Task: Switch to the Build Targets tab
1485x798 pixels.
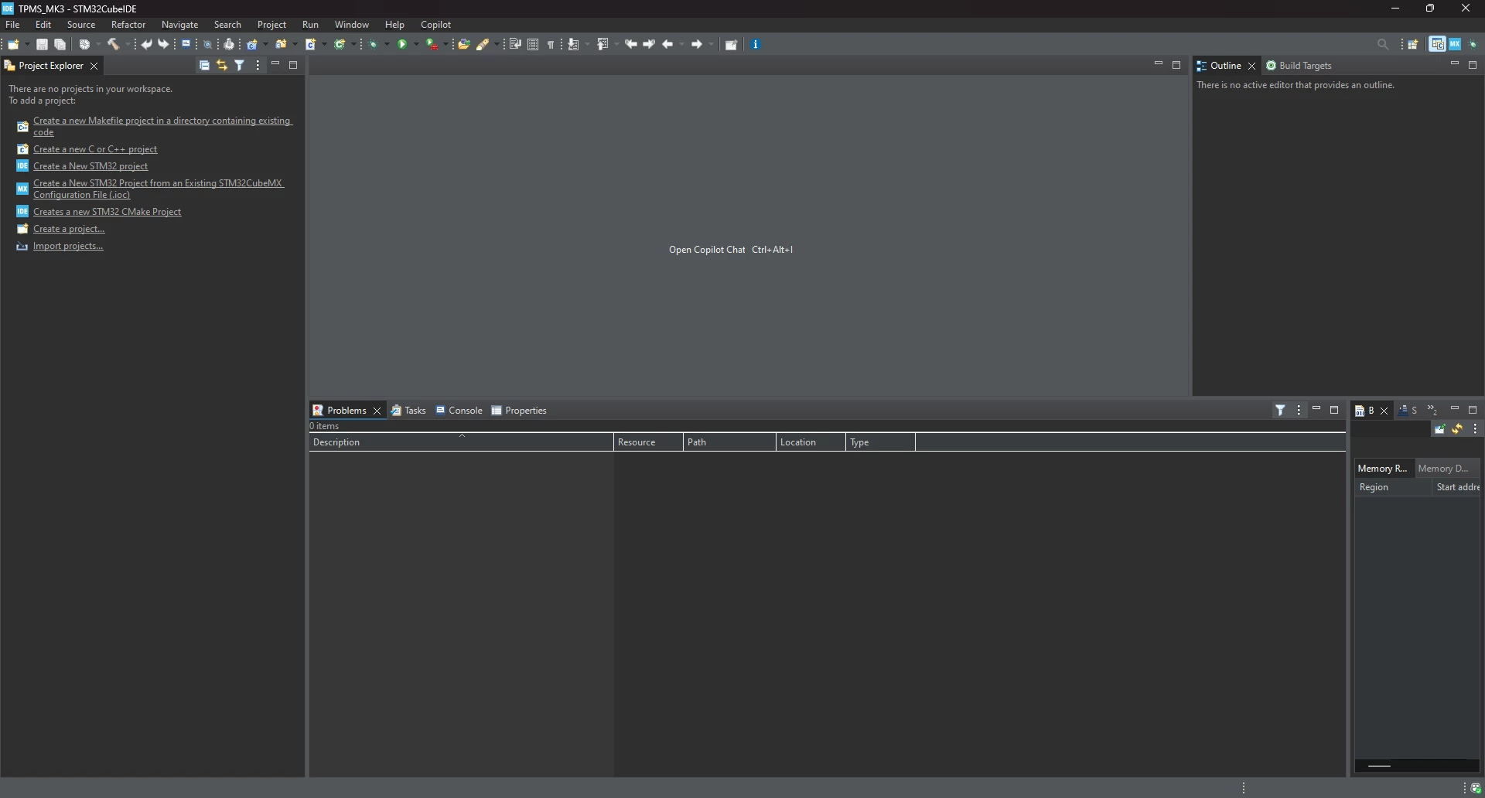Action: pyautogui.click(x=1299, y=66)
